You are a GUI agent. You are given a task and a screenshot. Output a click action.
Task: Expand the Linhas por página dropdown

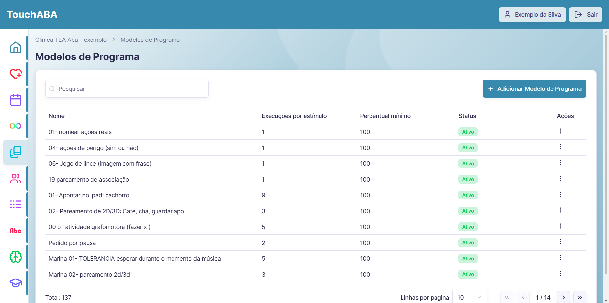[469, 297]
